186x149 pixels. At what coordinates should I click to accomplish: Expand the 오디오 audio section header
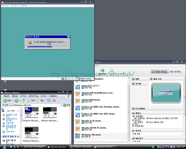(x=157, y=131)
